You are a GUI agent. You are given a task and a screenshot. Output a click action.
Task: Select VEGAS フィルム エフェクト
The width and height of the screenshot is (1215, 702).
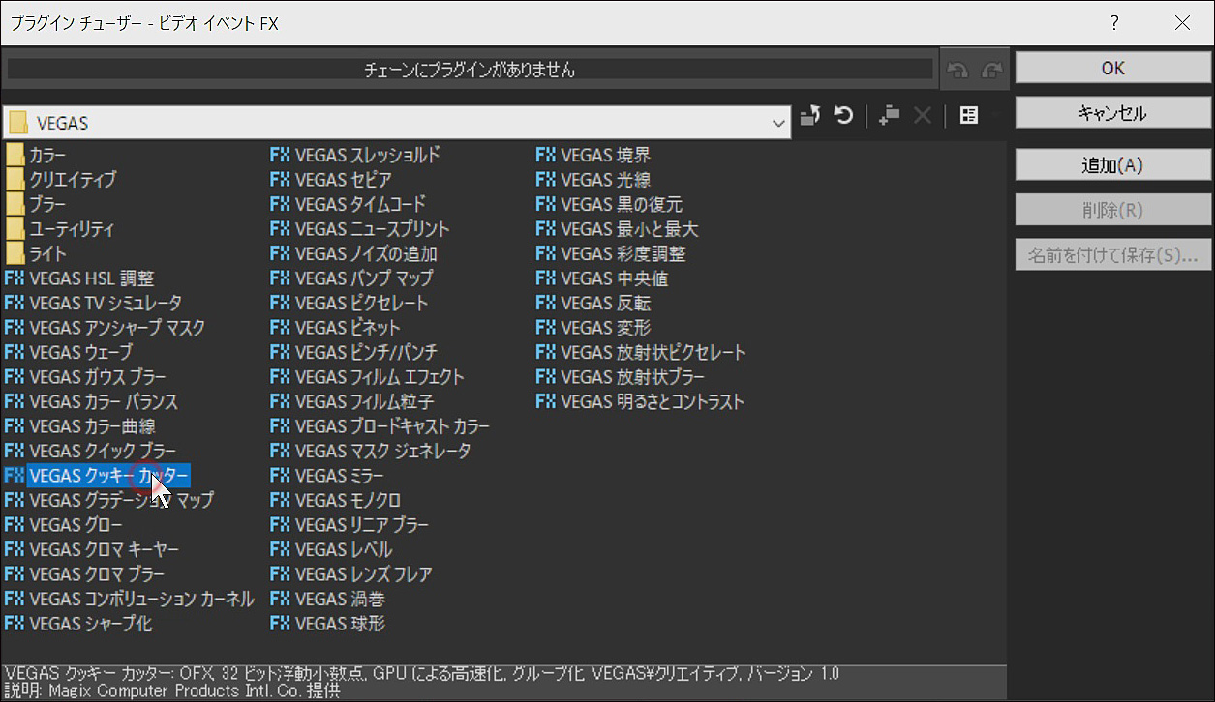coord(368,377)
